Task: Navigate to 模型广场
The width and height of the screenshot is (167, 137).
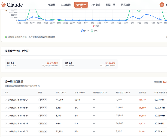Action: point(111,5)
